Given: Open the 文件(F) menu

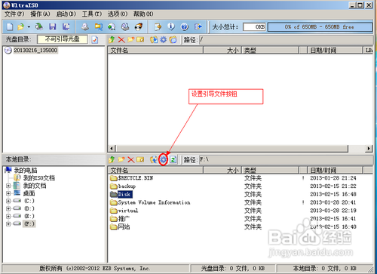Looking at the screenshot, I should (14, 14).
